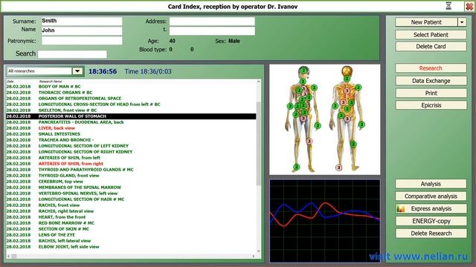Focus the Name field containing John
This screenshot has height=267, width=476.
pos(82,30)
